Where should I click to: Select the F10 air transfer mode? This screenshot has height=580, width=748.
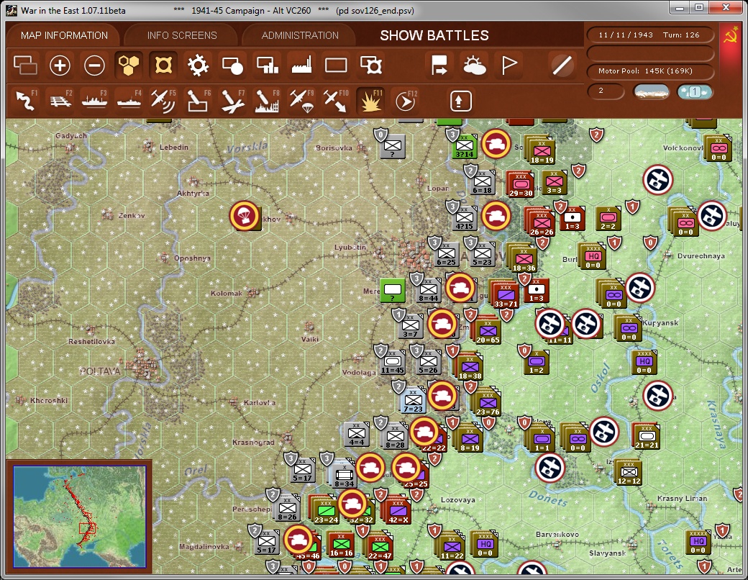point(336,101)
